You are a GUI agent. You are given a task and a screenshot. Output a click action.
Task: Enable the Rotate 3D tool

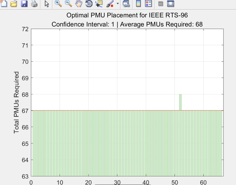[x=89, y=4]
